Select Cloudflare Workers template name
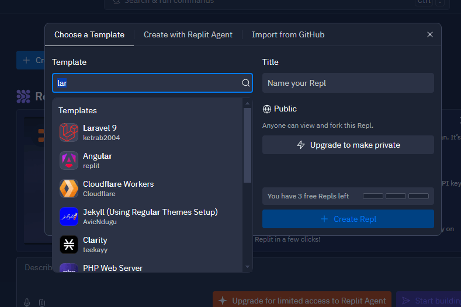Screen dimensions: 461x307 click(118, 184)
